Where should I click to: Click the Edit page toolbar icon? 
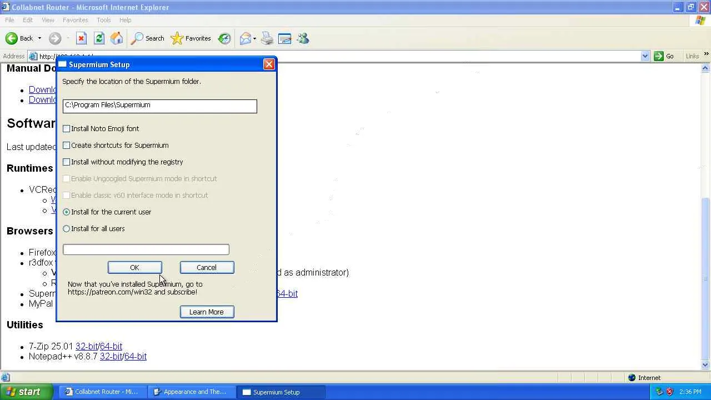tap(284, 38)
